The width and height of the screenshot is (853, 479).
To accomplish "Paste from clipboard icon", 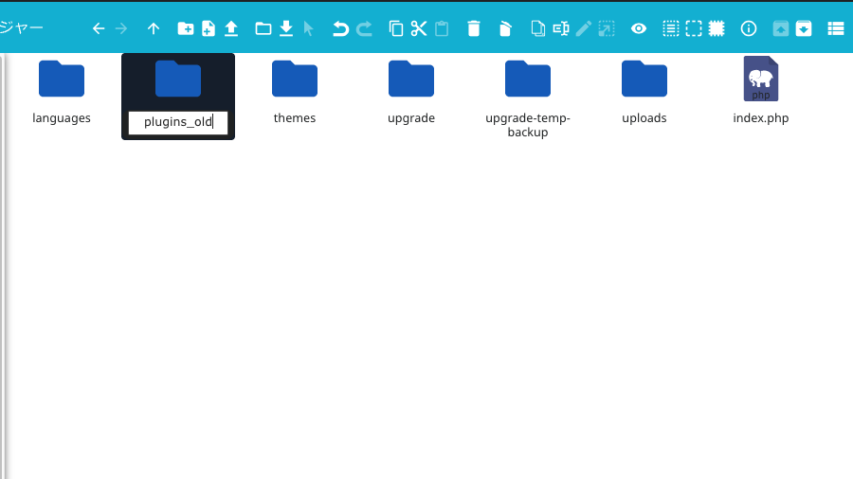I will pos(442,28).
